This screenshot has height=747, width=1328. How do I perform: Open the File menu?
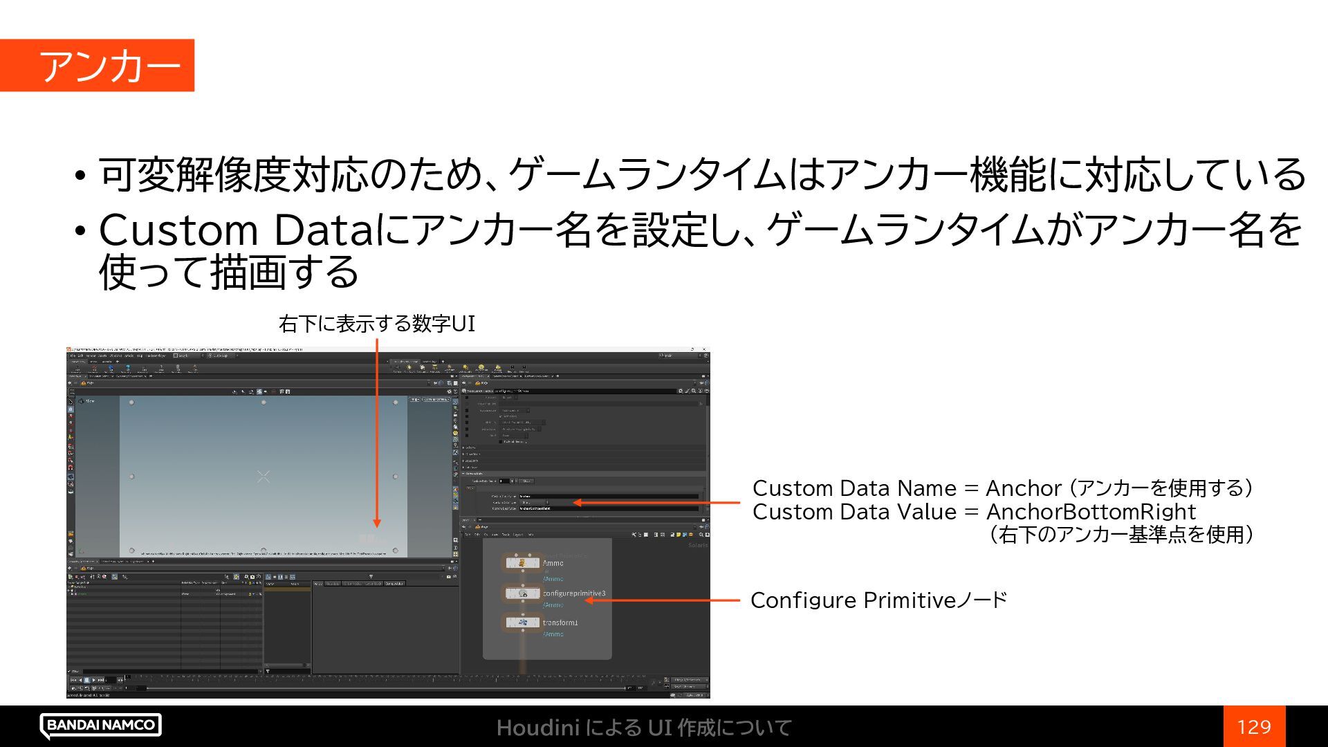[71, 356]
